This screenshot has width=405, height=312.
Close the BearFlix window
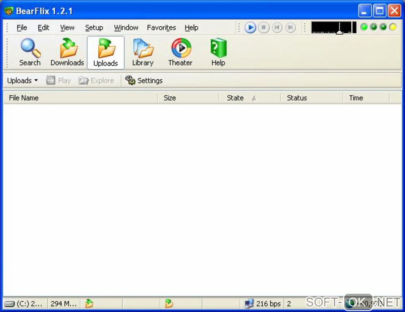[394, 11]
